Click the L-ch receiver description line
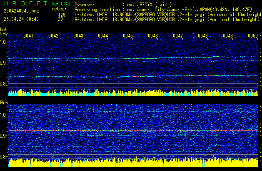The image size is (262, 171). pos(168,15)
